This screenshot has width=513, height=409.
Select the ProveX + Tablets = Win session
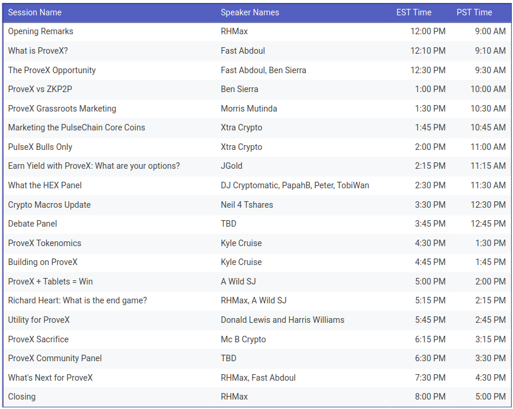click(x=50, y=282)
